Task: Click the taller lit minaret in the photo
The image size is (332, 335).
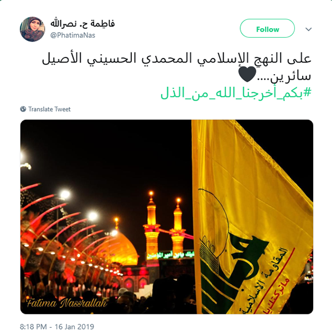Action: coord(152,229)
